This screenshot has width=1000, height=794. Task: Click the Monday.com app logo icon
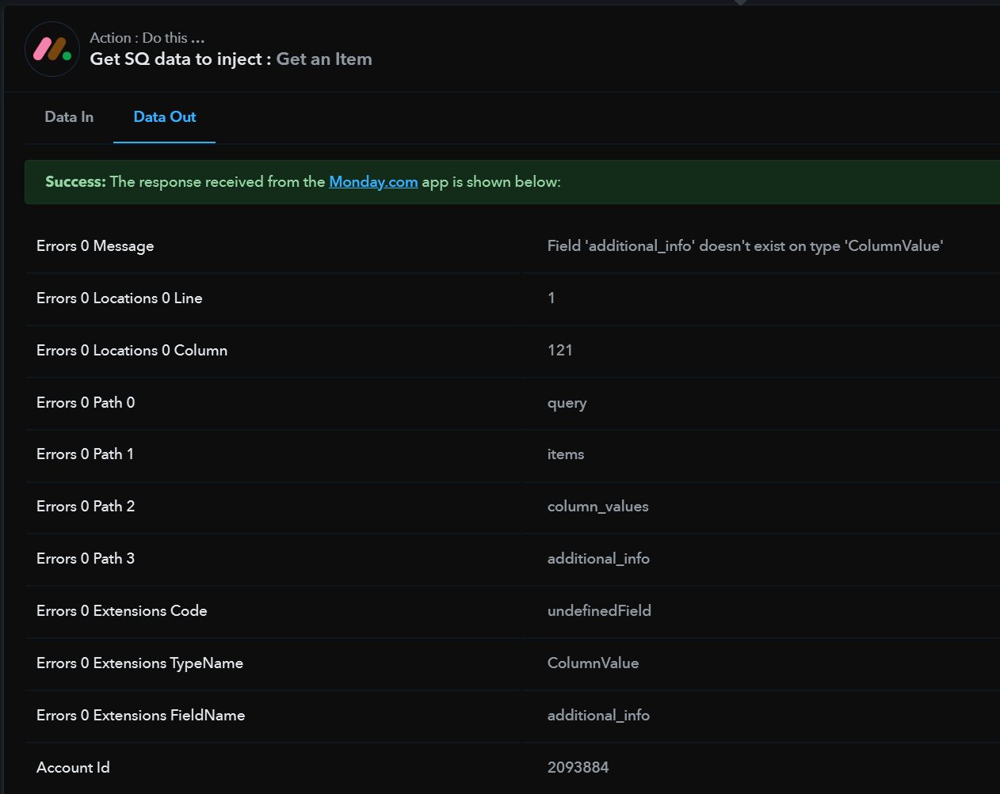(52, 49)
